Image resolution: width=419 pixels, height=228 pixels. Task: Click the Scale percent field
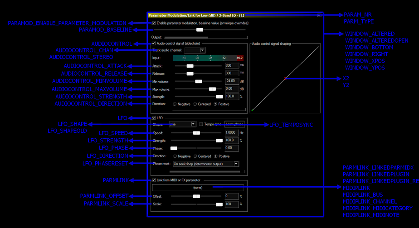[232, 204]
